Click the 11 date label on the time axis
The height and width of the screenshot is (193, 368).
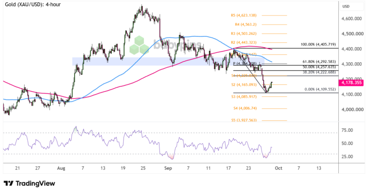click(208, 168)
